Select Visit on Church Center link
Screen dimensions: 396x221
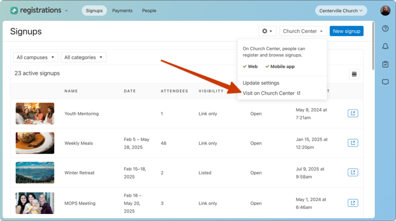[271, 93]
